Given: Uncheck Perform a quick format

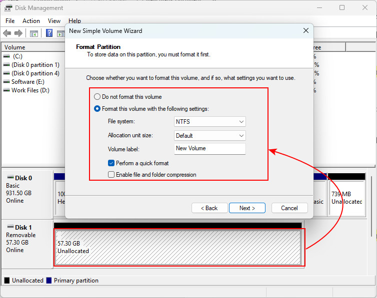Looking at the screenshot, I should point(111,163).
